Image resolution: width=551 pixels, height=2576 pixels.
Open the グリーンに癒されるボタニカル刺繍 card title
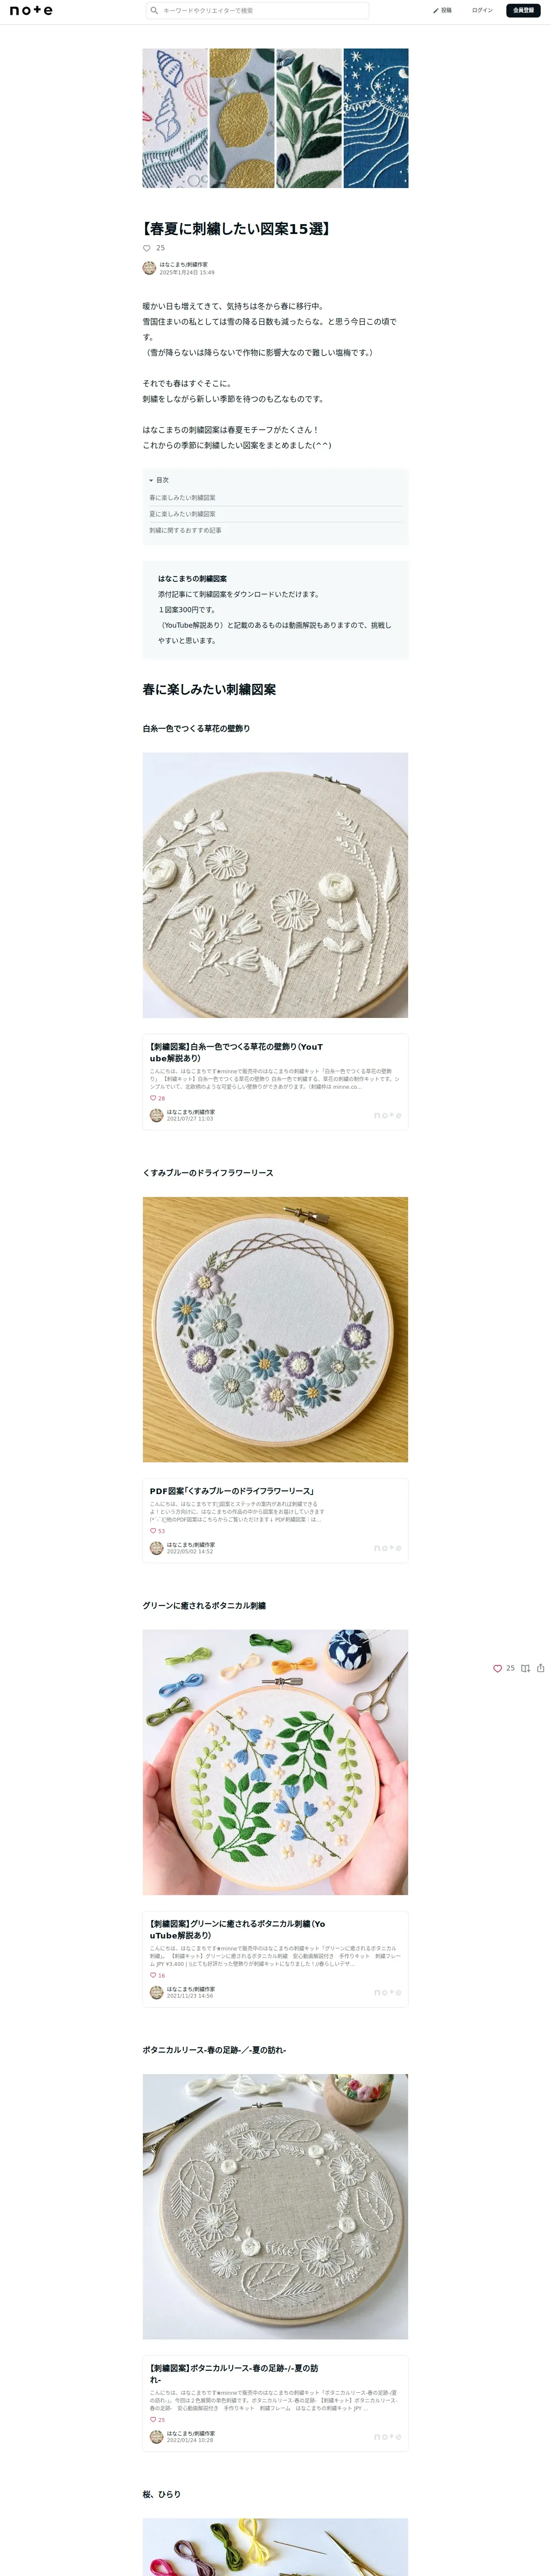[237, 1929]
